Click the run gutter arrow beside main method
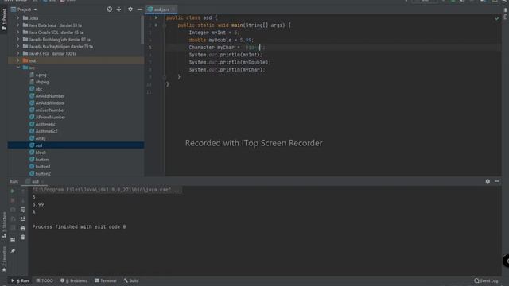The image size is (509, 286). pos(156,25)
